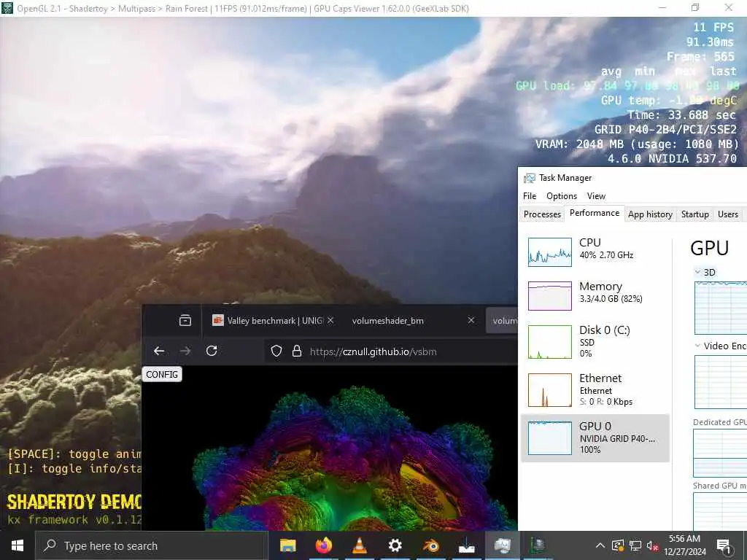747x560 pixels.
Task: Click the GPU Caps Viewer title bar icon
Action: [x=7, y=8]
